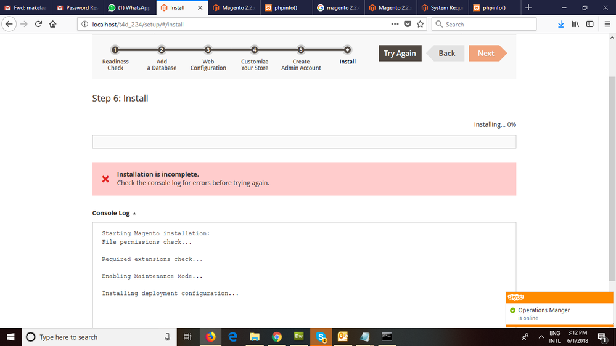Click the 'Step 6: Install' heading

pos(120,98)
